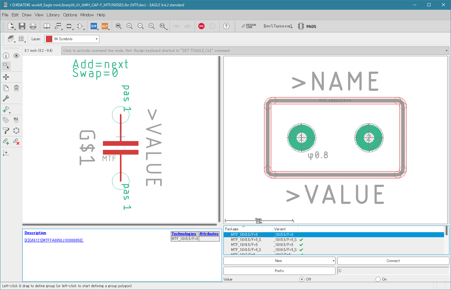Toggle the Show eye icon
The height and width of the screenshot is (290, 451).
[16, 56]
